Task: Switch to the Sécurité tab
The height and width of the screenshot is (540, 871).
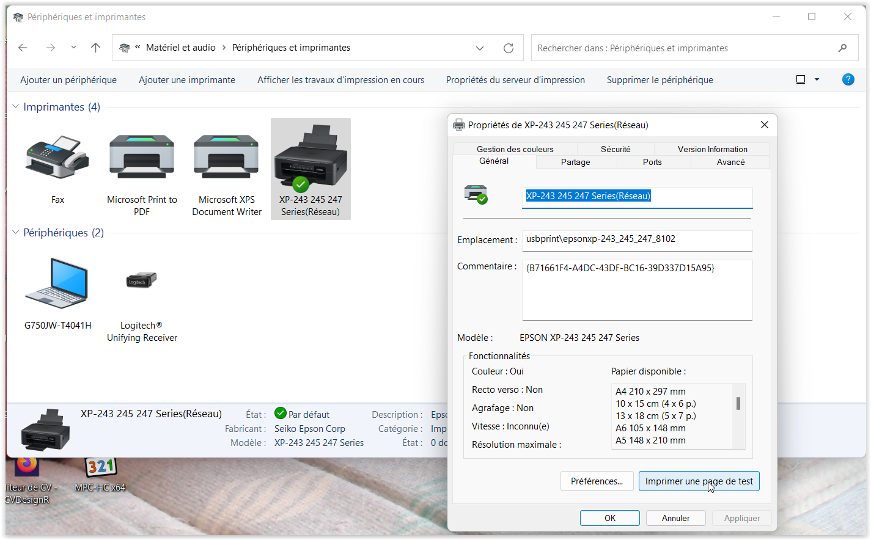Action: coord(616,149)
